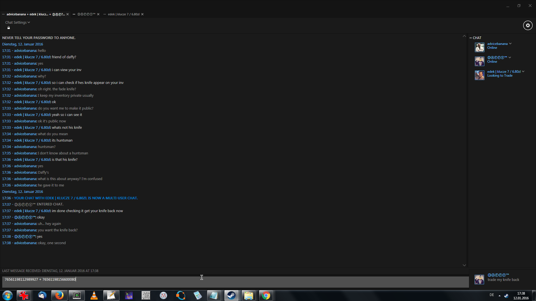Click edek's avatar in the chat list
Screen dimensions: 536x301
click(x=479, y=75)
